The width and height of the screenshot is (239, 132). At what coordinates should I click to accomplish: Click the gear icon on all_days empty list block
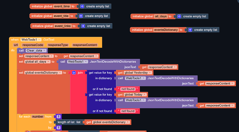click(179, 17)
